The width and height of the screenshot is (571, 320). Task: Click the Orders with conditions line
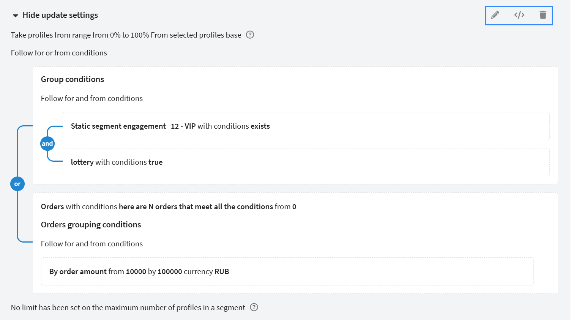point(168,207)
